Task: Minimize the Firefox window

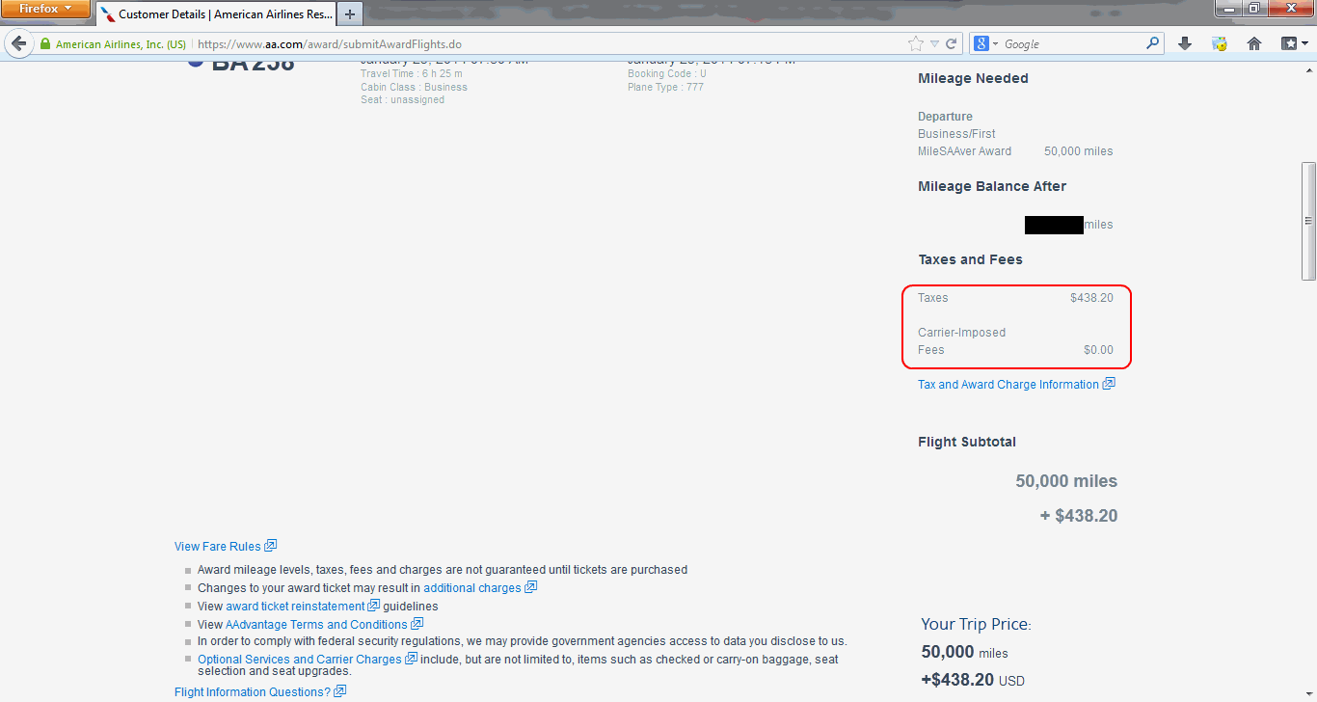Action: point(1228,9)
